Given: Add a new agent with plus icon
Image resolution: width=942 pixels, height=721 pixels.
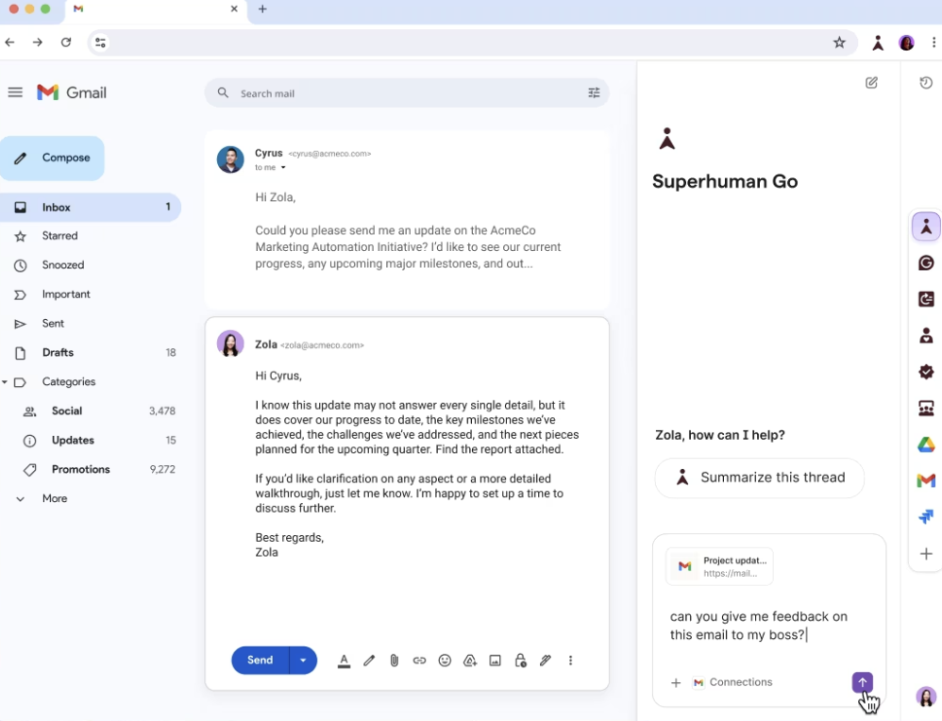Looking at the screenshot, I should coord(926,553).
